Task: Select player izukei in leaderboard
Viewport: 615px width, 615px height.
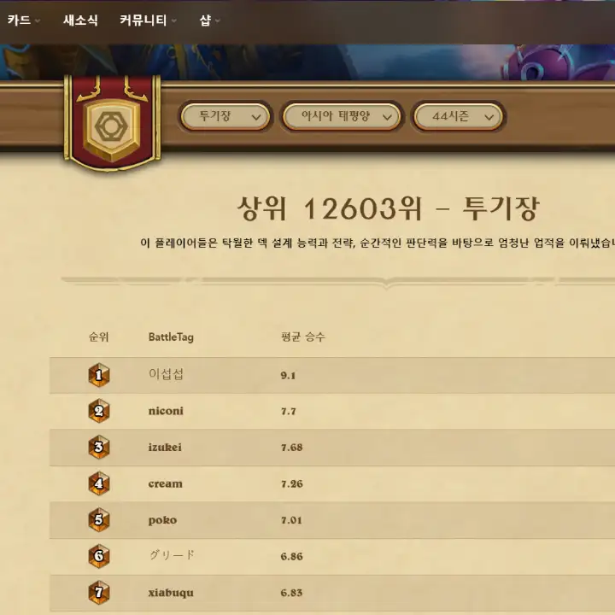Action: tap(165, 447)
